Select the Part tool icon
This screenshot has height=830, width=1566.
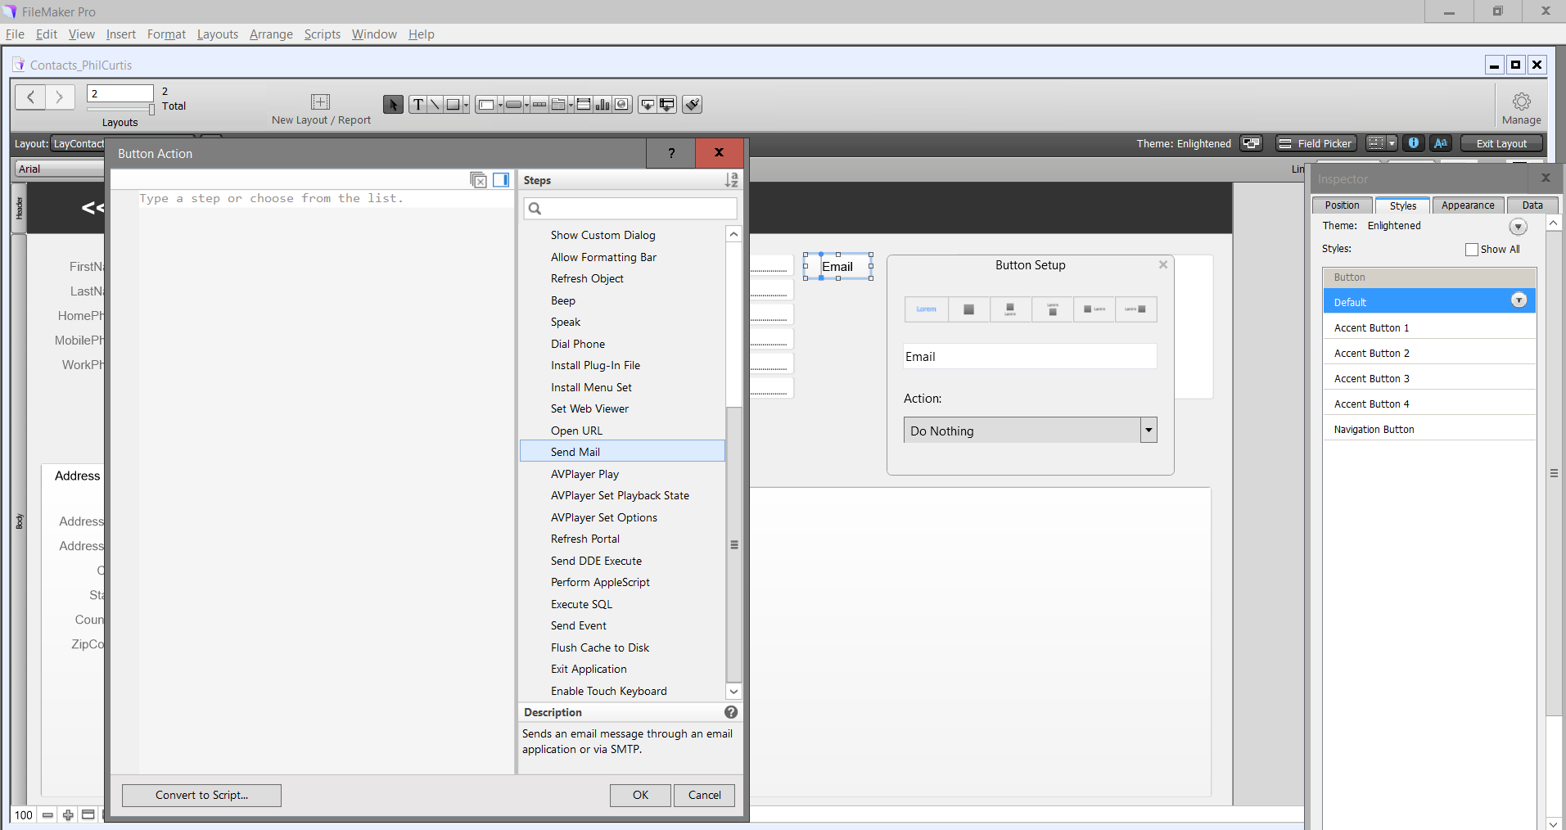pos(667,104)
